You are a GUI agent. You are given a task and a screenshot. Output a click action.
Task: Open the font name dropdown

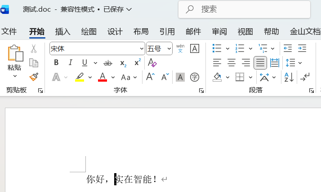[142, 48]
